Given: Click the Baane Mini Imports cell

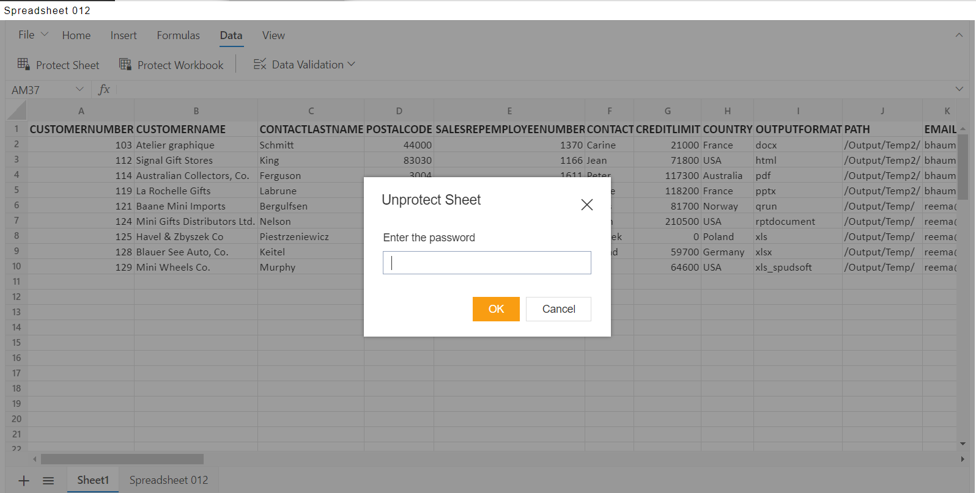Looking at the screenshot, I should (x=196, y=206).
